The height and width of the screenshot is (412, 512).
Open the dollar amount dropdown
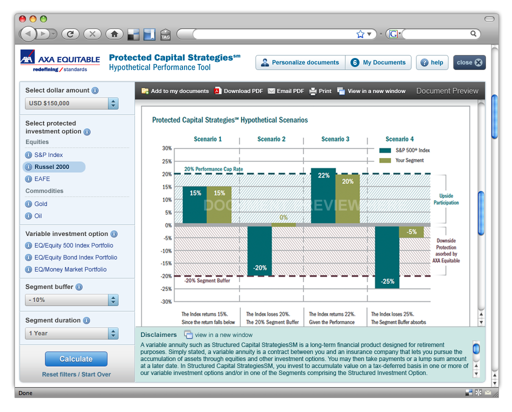[x=71, y=103]
